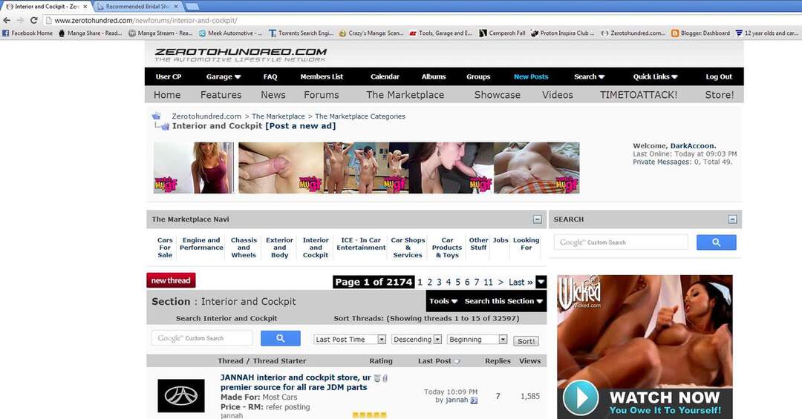Open the Forums menu item
Screen dimensions: 802x419
(x=321, y=95)
